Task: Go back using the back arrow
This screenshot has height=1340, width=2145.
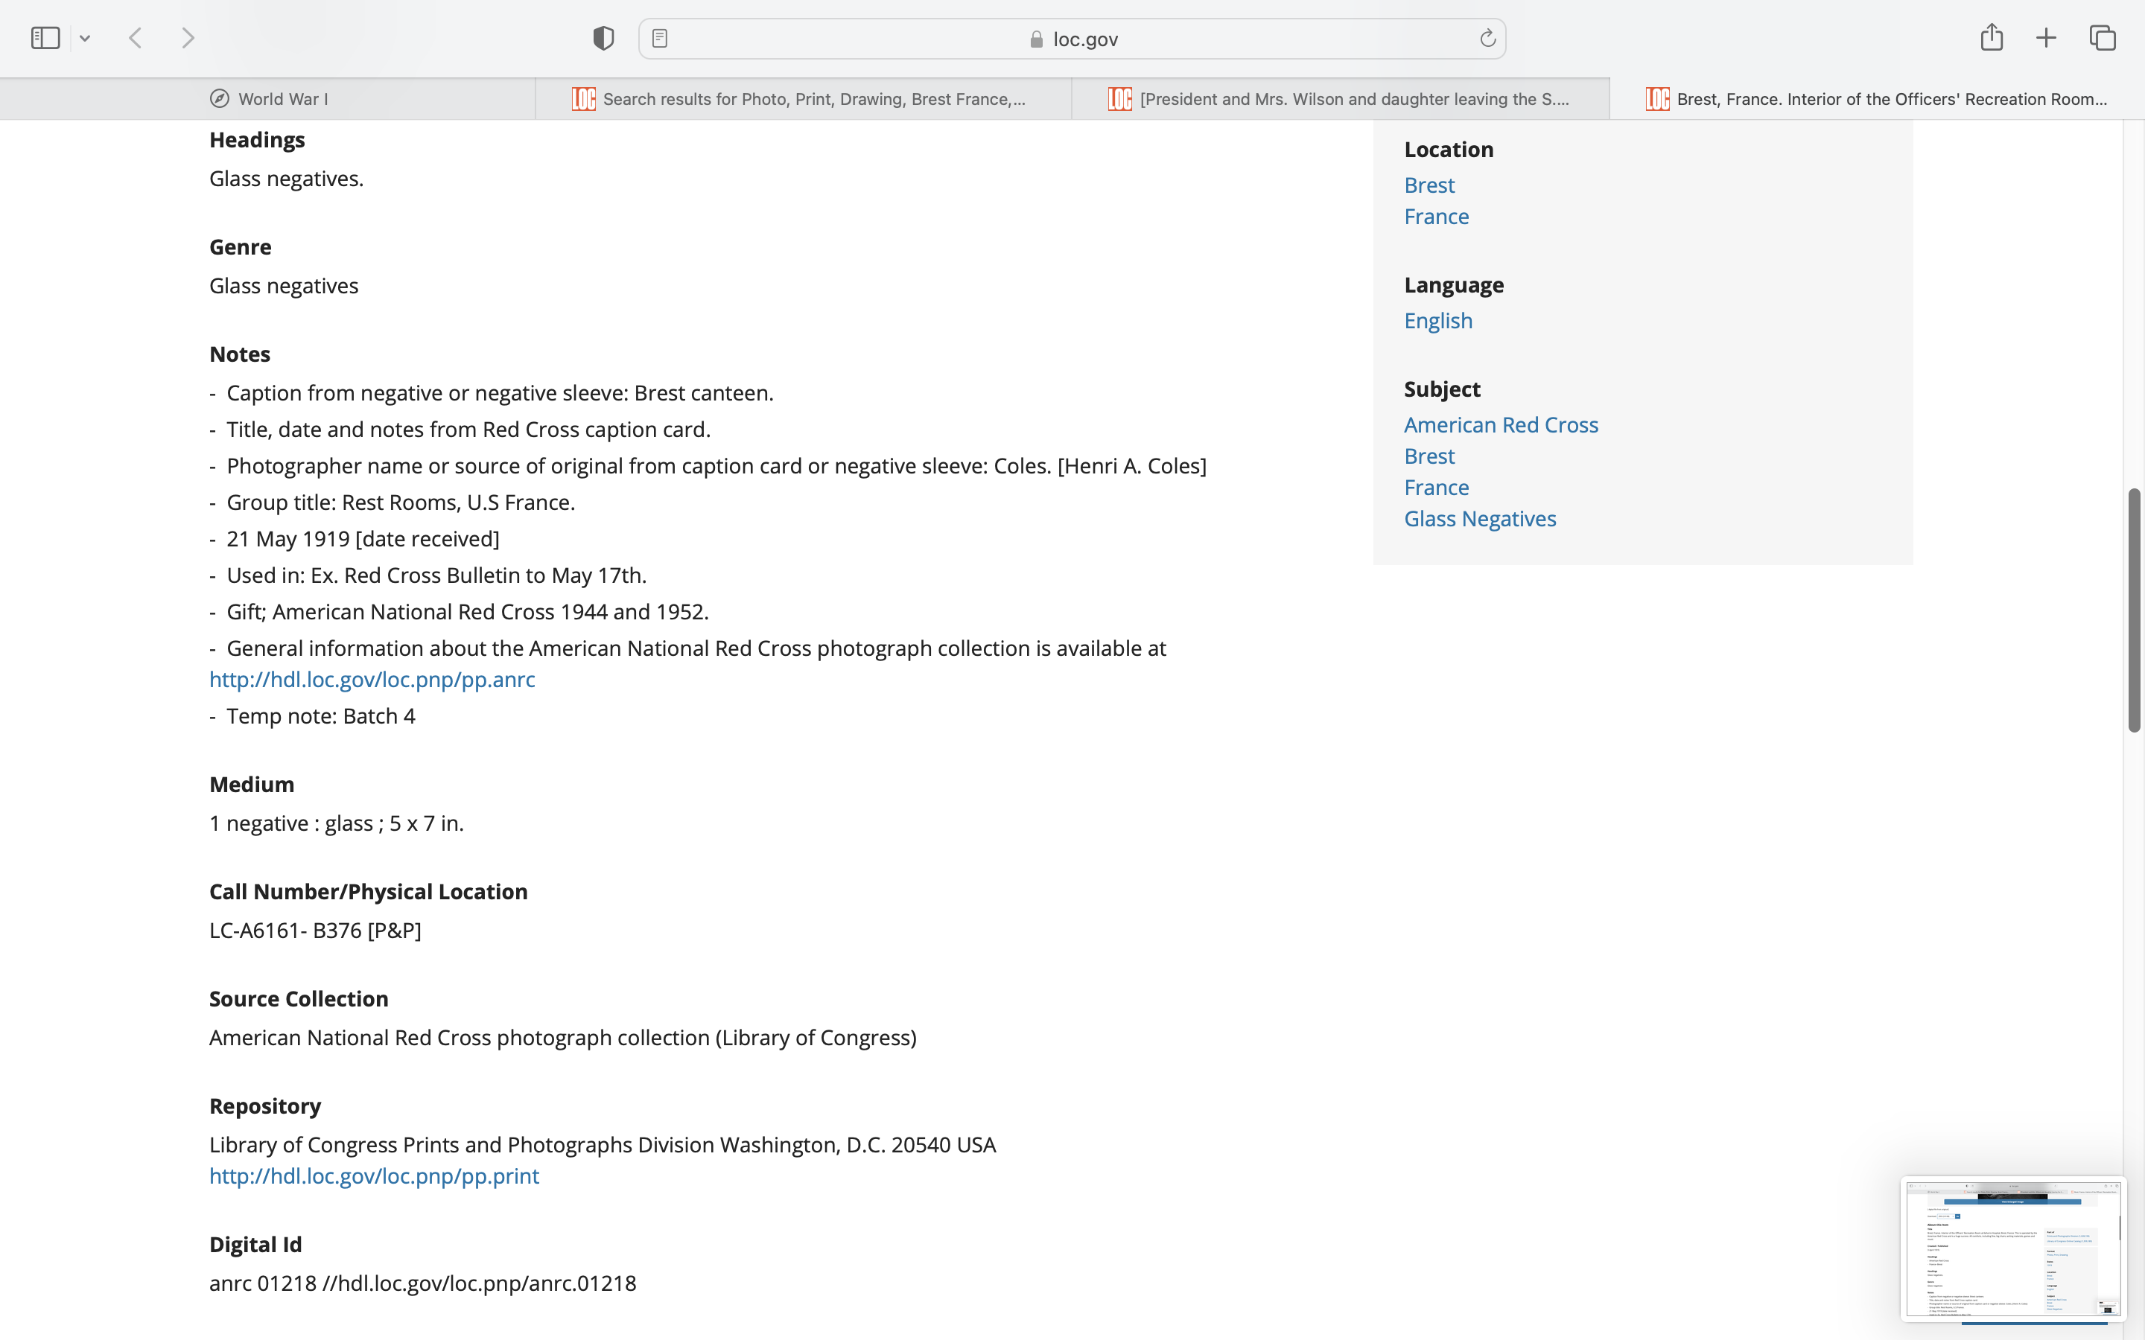Action: pos(136,38)
